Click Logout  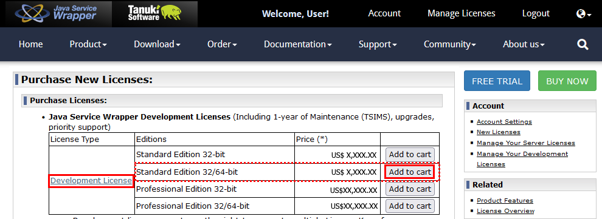pyautogui.click(x=536, y=13)
